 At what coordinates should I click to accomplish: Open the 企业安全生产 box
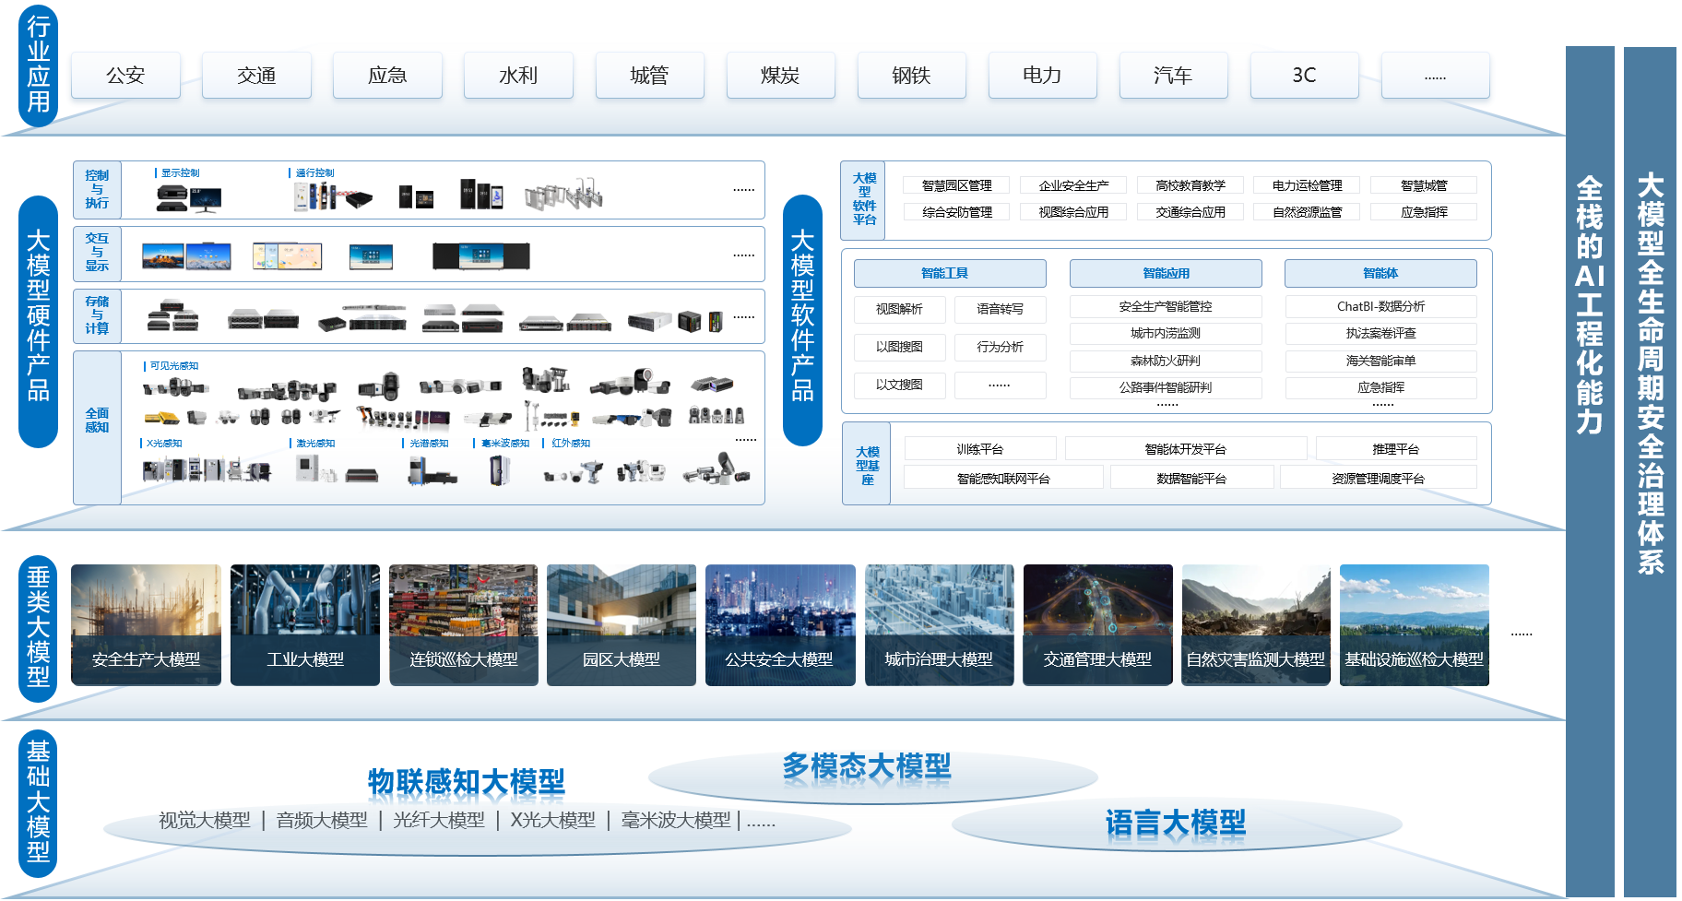pyautogui.click(x=1073, y=185)
